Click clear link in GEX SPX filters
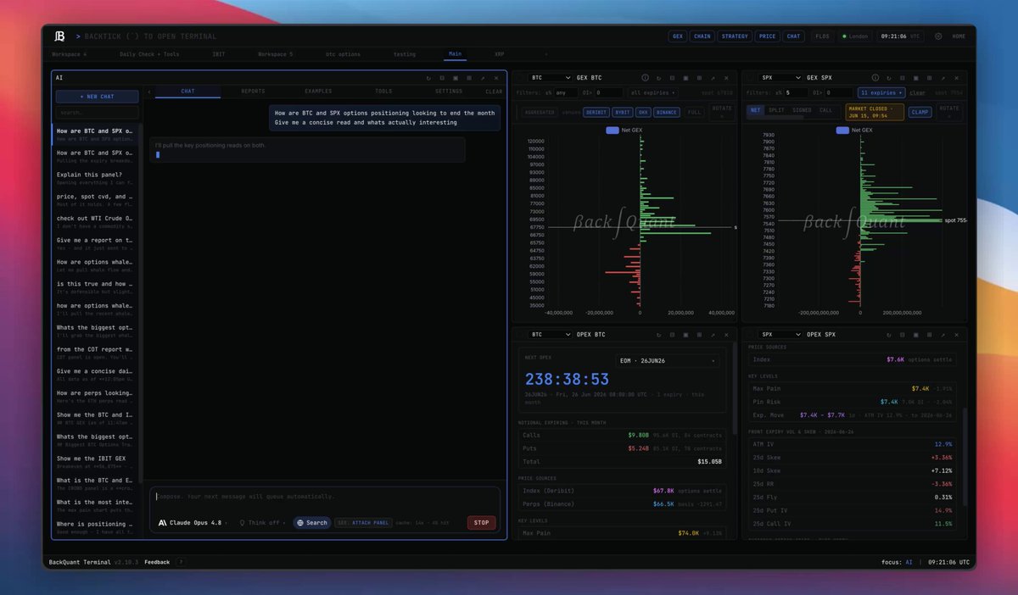The image size is (1018, 595). click(917, 92)
